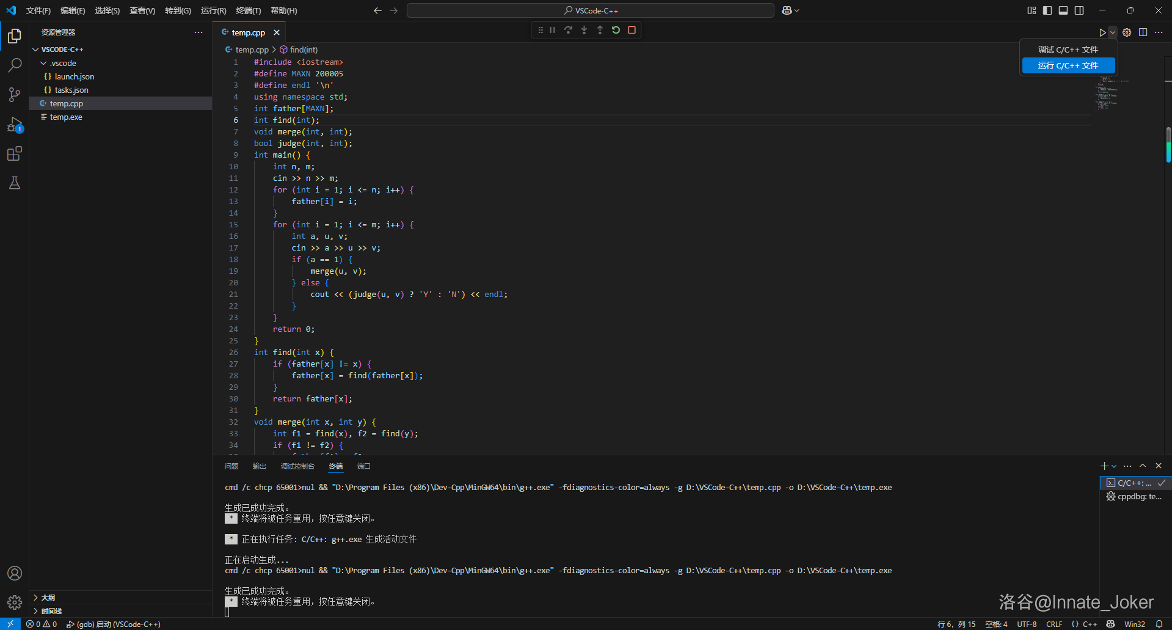Select 运行 C/C++ 文件 option
1172x630 pixels.
click(x=1068, y=65)
